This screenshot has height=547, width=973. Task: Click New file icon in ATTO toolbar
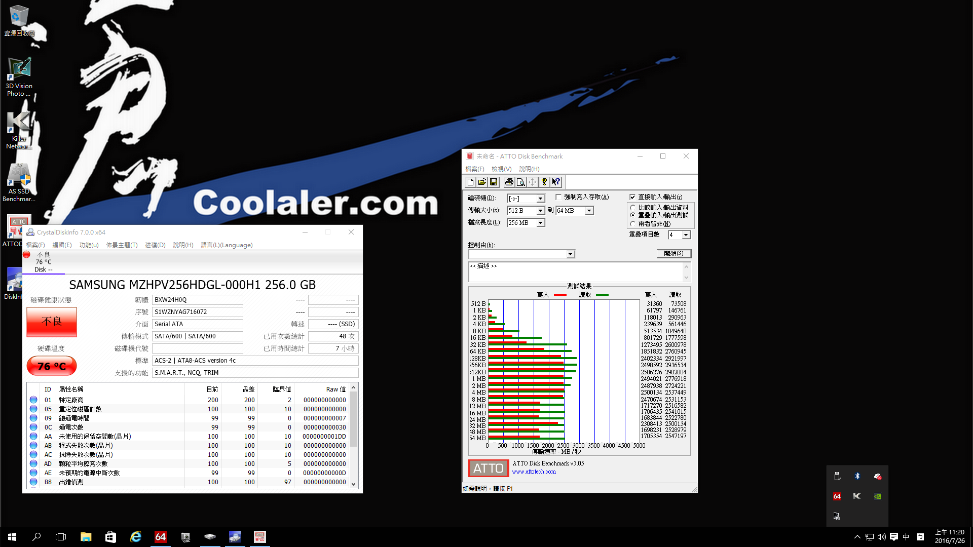[470, 182]
